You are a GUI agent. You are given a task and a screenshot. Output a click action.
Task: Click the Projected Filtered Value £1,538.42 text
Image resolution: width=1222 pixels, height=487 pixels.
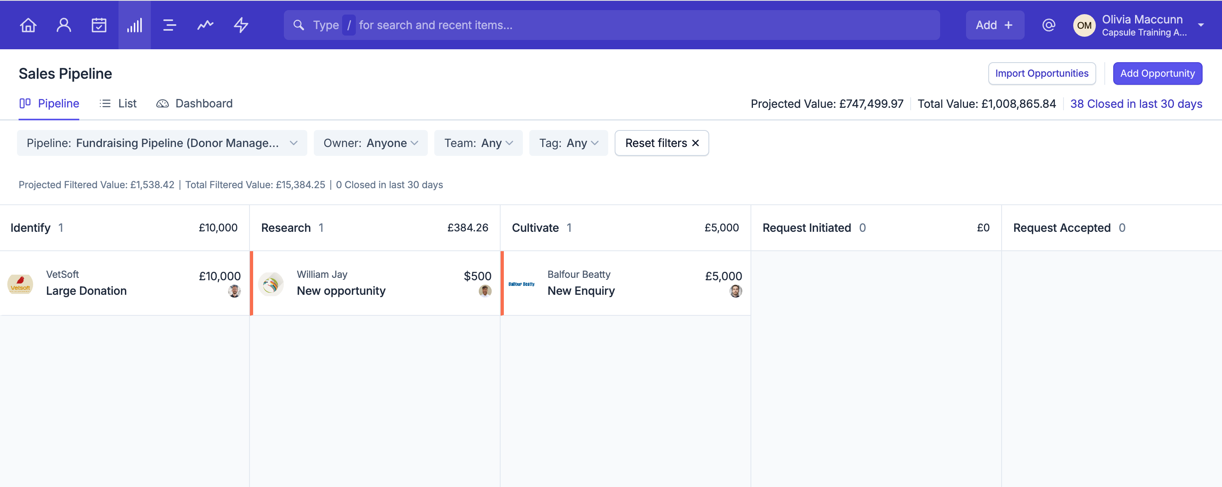(x=96, y=185)
